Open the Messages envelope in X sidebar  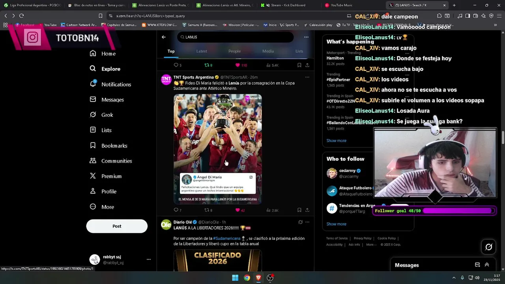click(x=93, y=99)
